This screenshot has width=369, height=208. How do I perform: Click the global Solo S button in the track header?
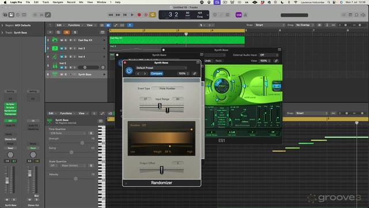pyautogui.click(x=75, y=32)
